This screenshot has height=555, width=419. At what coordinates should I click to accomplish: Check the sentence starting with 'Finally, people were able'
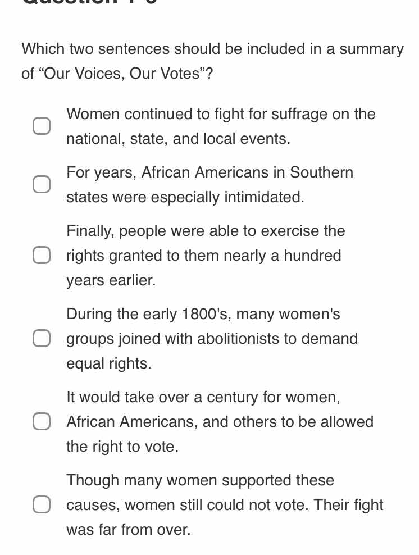[42, 255]
